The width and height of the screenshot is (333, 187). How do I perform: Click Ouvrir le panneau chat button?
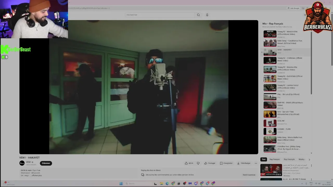(x=249, y=175)
